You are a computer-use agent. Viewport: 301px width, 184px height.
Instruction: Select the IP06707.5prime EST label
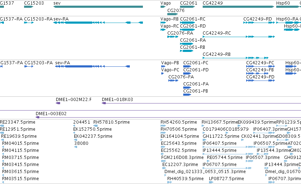pyautogui.click(x=220, y=165)
